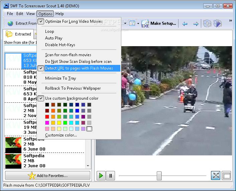The width and height of the screenshot is (236, 191).
Task: Click the application title bar icon
Action: coord(6,6)
